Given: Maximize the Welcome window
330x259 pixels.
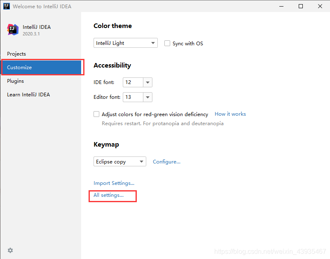Looking at the screenshot, I should 301,6.
